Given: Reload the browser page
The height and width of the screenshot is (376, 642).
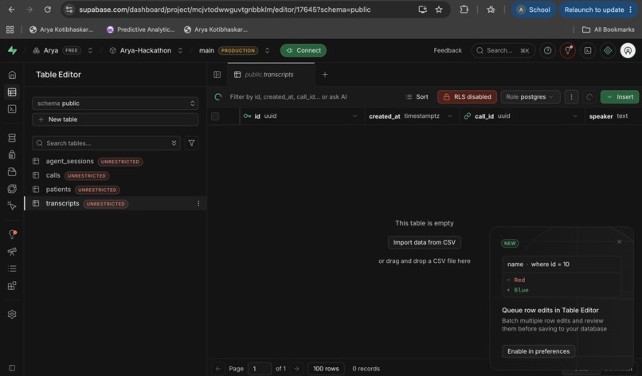Looking at the screenshot, I should pos(48,10).
